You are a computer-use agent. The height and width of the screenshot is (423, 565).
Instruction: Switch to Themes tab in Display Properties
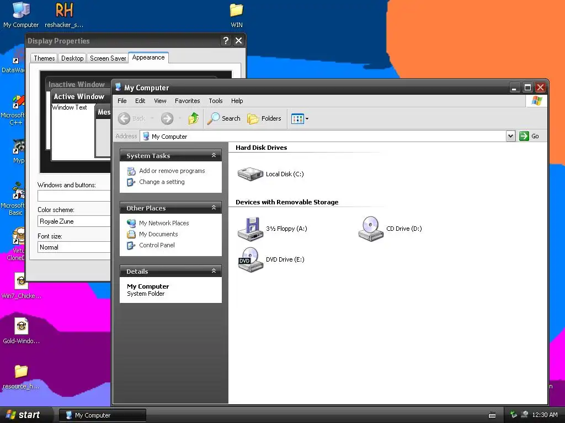[44, 58]
